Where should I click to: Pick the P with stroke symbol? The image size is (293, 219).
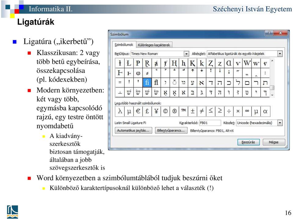point(138,63)
